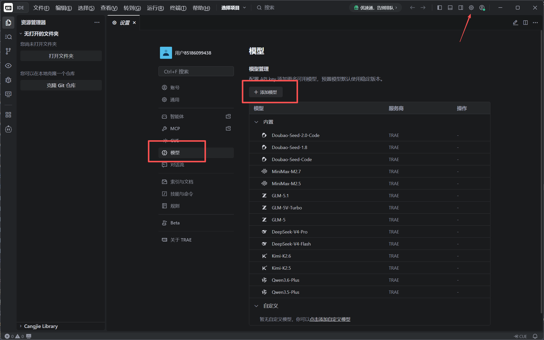Toggle the secondary side bar layout icon
Image resolution: width=544 pixels, height=340 pixels.
pos(461,8)
